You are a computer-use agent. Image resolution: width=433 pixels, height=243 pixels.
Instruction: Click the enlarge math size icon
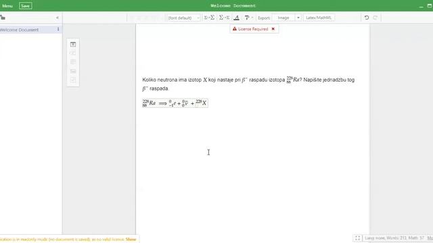pyautogui.click(x=209, y=18)
